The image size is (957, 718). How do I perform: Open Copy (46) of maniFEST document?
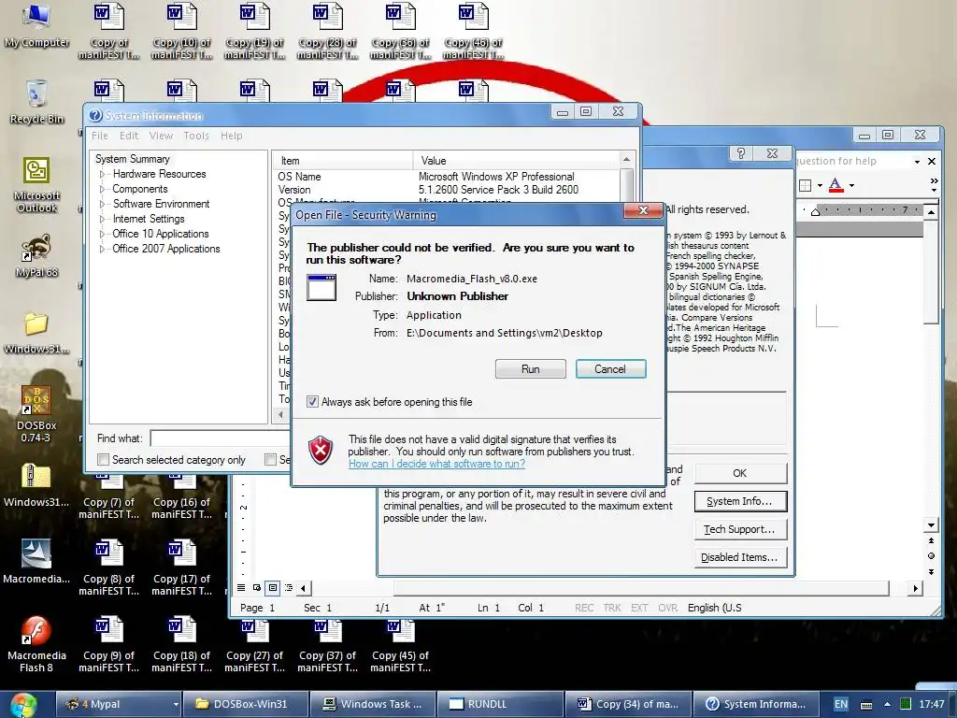point(473,31)
